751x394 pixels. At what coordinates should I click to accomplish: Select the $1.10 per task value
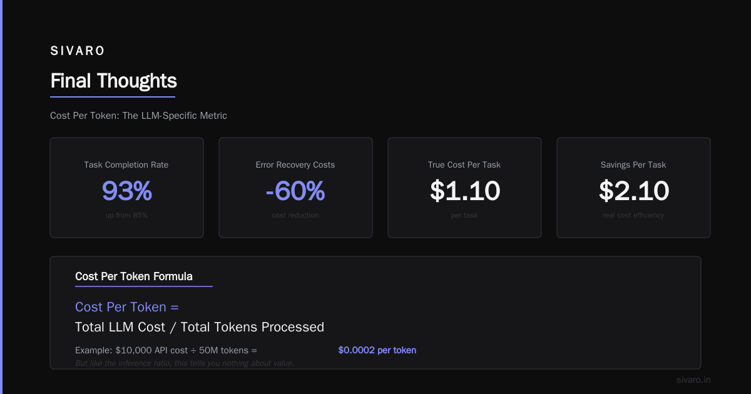[464, 191]
